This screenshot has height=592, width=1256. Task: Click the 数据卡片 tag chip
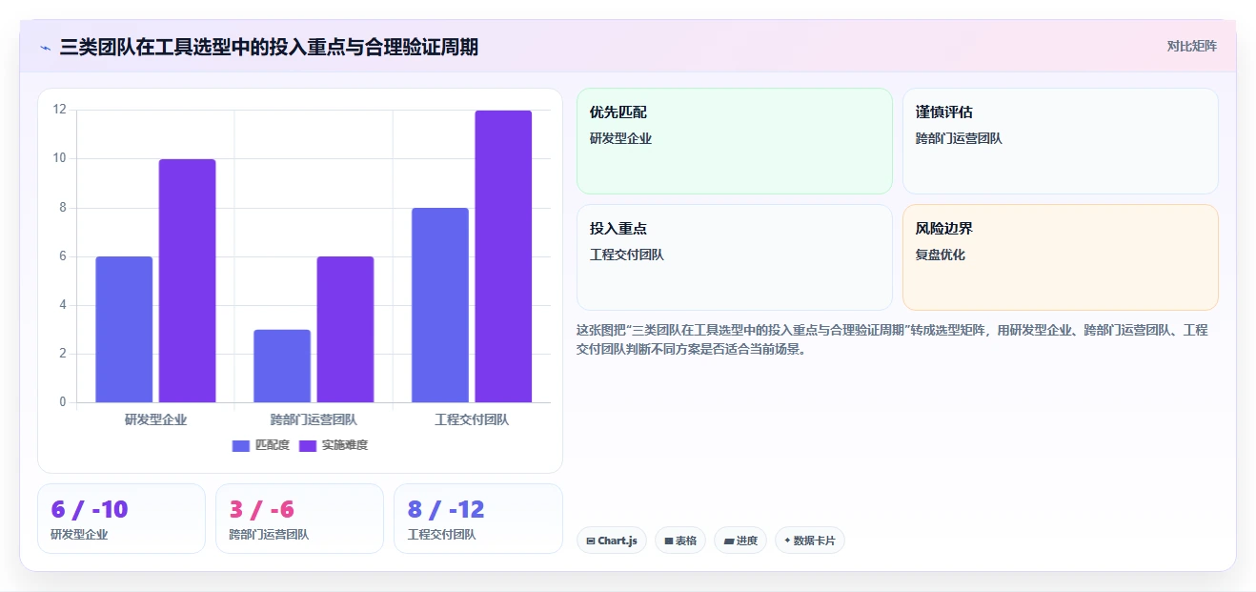pos(810,541)
